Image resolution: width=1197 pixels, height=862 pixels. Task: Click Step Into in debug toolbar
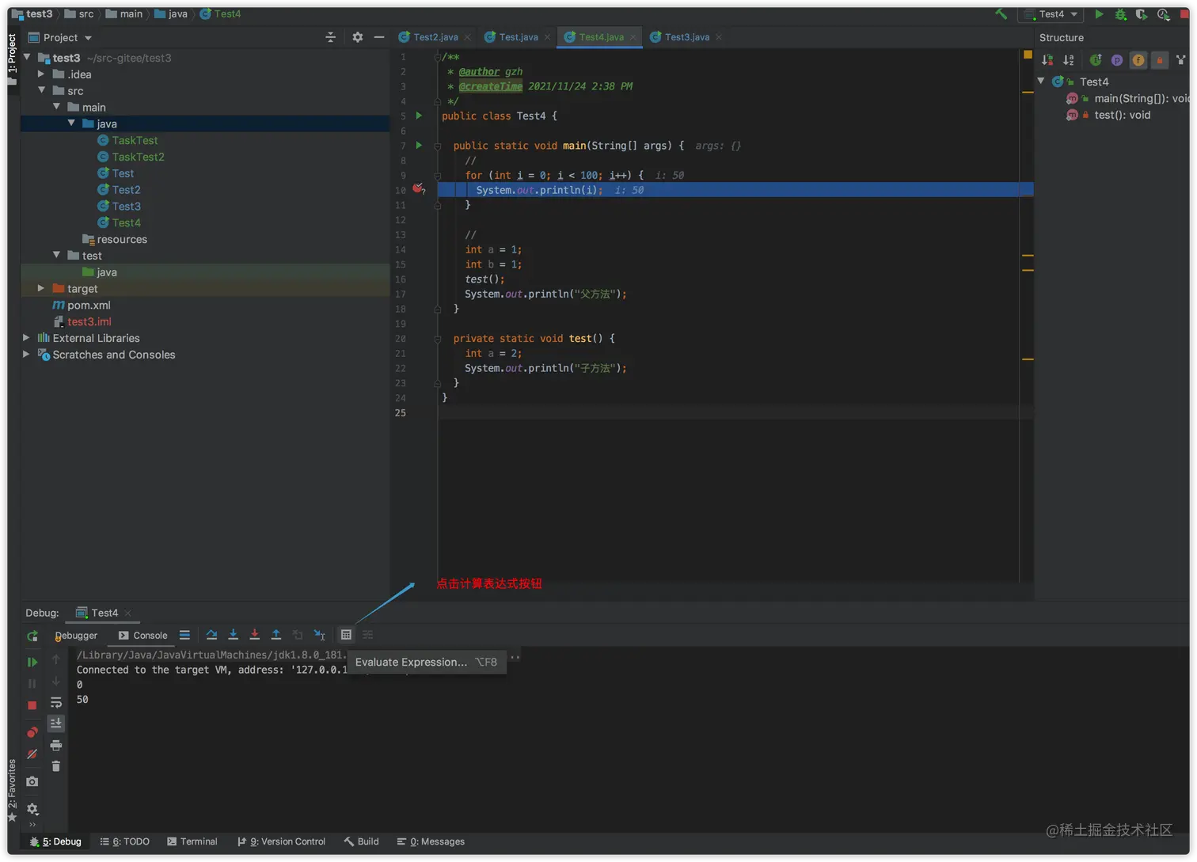tap(233, 635)
